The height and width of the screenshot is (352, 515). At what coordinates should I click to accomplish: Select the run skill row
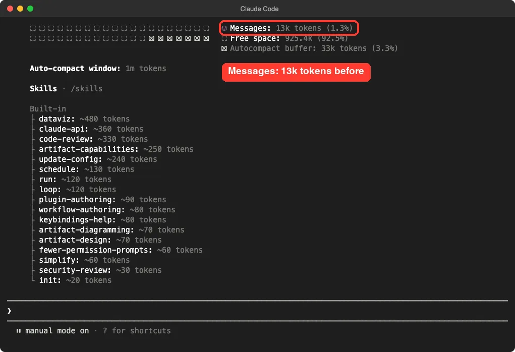[x=75, y=180]
